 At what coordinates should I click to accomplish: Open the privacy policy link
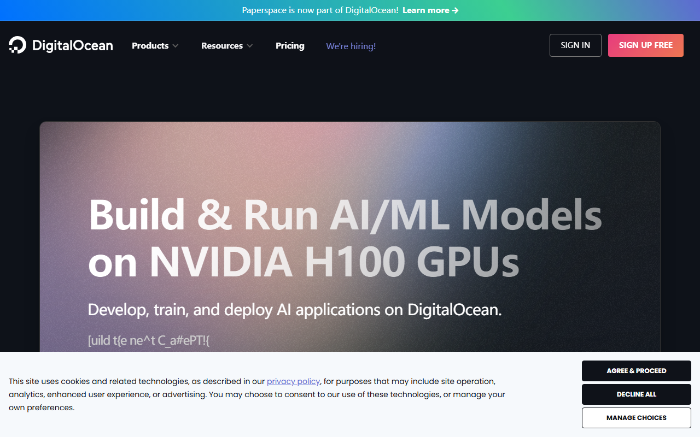(x=293, y=381)
